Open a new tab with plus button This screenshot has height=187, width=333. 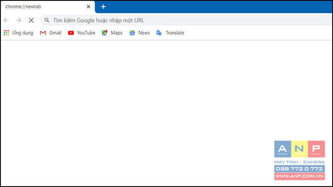pos(103,7)
